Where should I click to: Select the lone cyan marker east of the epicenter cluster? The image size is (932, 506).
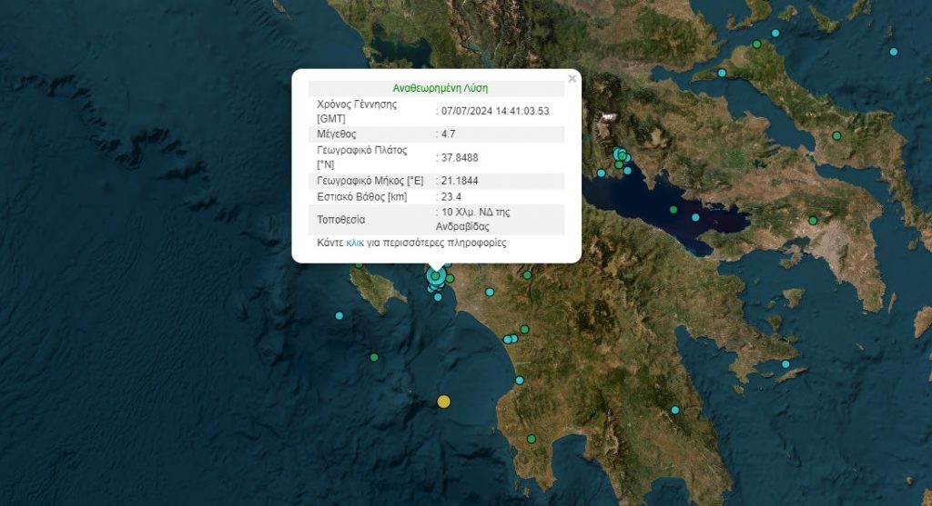[x=490, y=293]
